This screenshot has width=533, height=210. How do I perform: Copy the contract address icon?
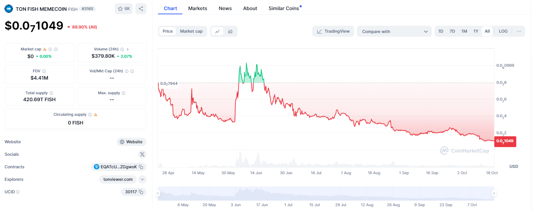[x=141, y=167]
